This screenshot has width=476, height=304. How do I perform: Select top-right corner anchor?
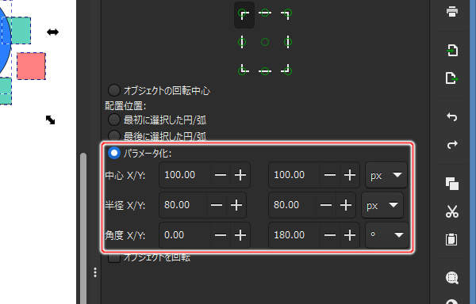(x=286, y=14)
